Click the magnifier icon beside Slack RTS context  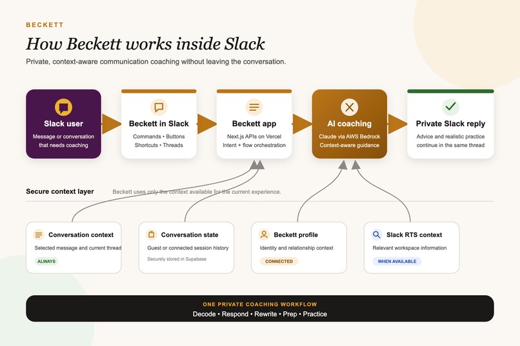click(x=376, y=235)
